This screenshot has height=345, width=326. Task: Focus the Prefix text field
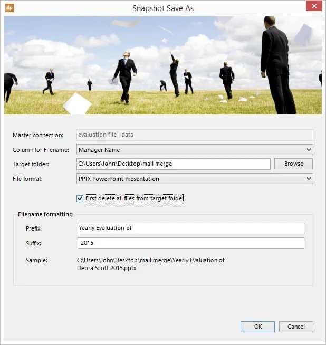coord(190,228)
